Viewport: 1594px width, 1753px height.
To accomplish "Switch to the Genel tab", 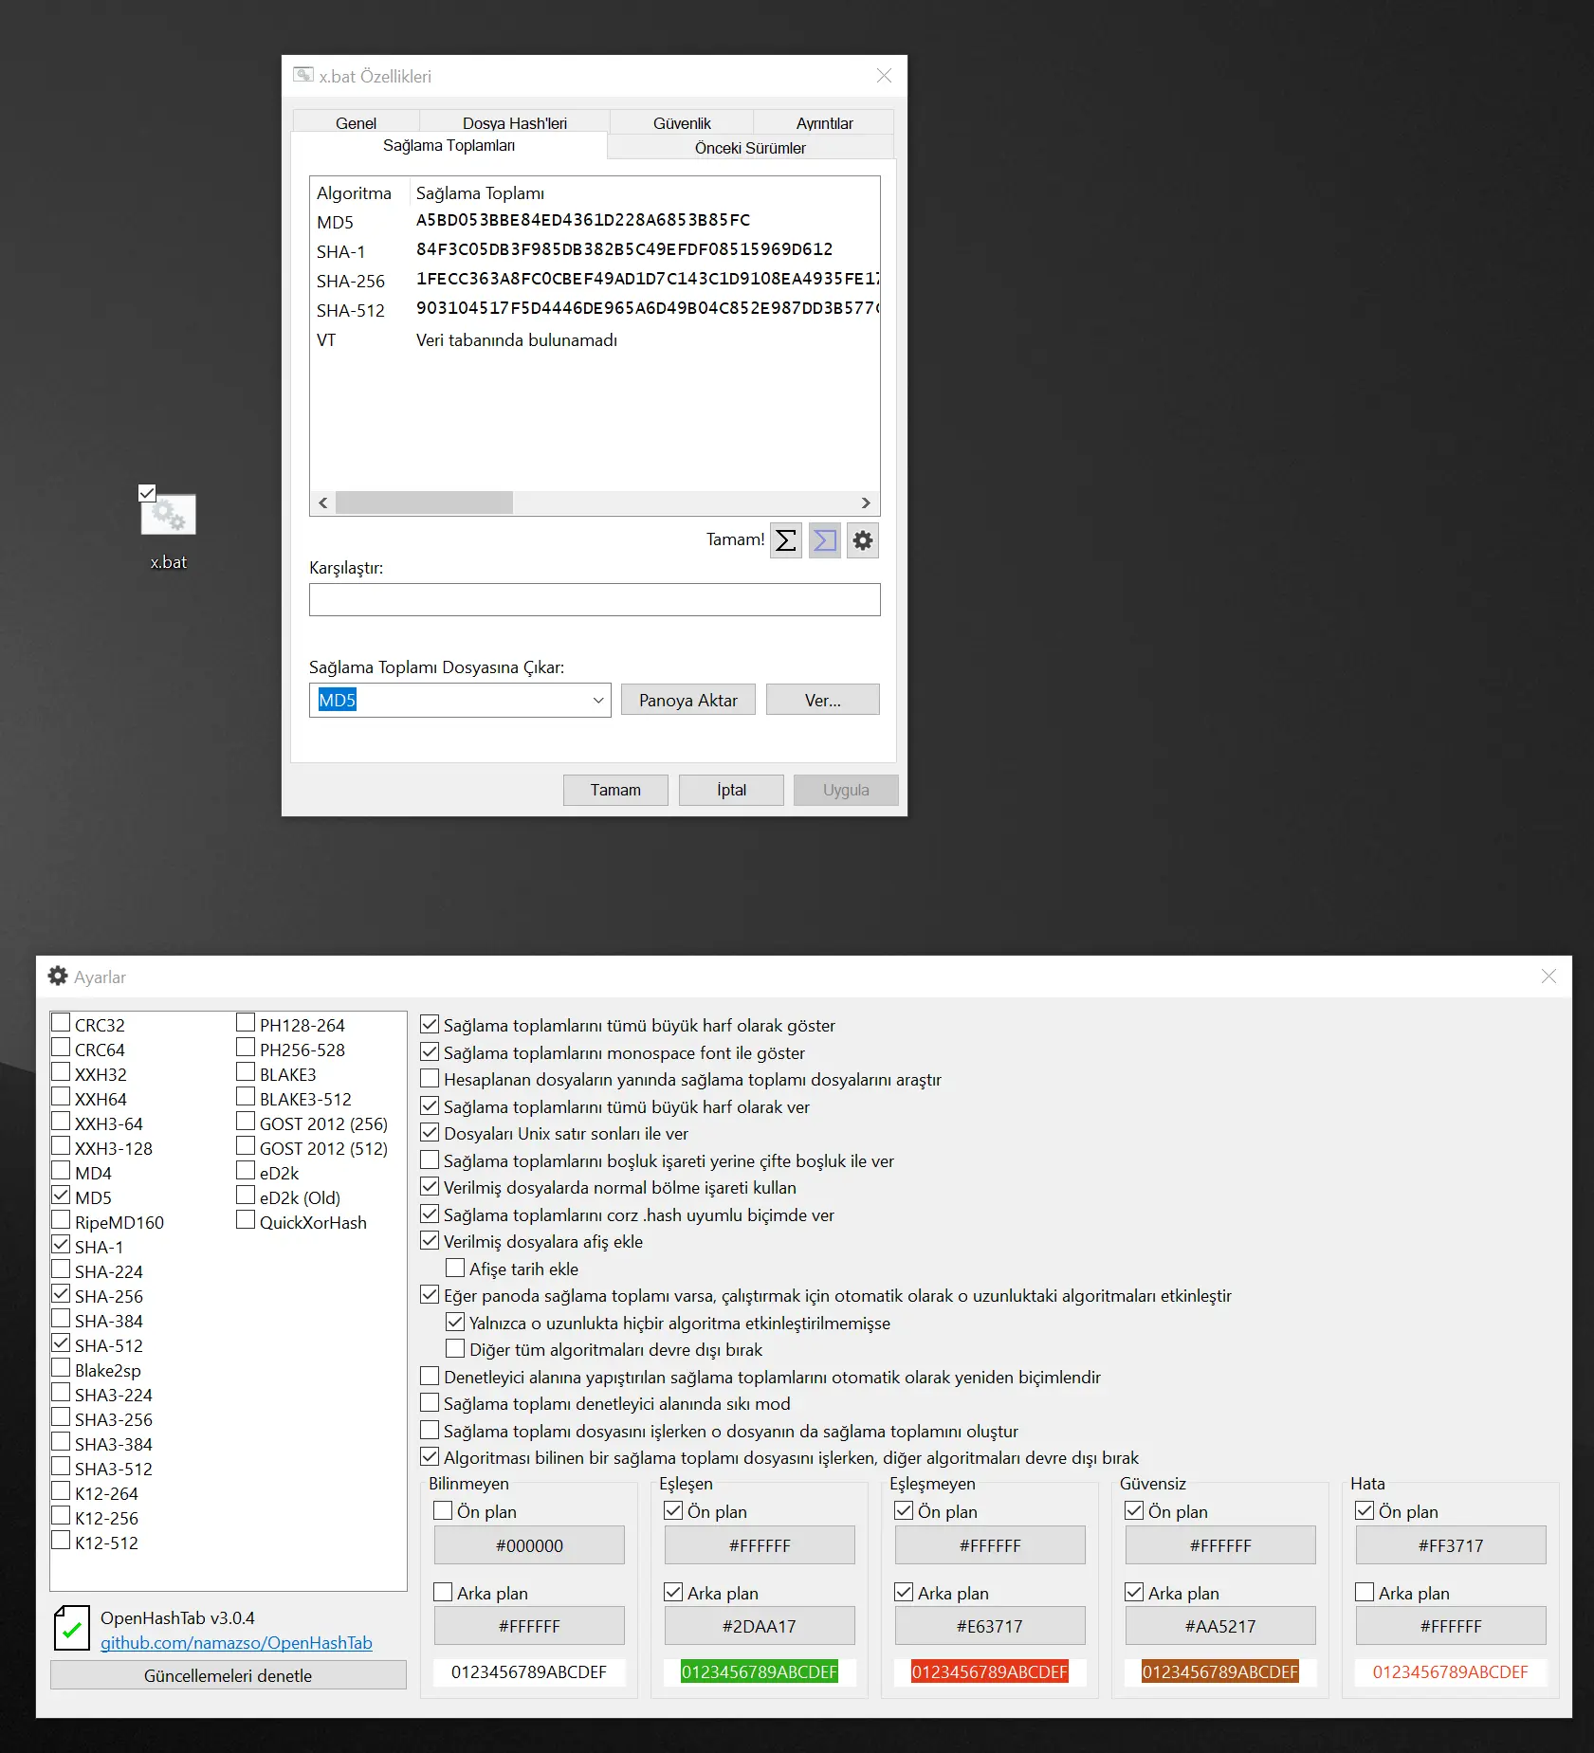I will point(356,122).
